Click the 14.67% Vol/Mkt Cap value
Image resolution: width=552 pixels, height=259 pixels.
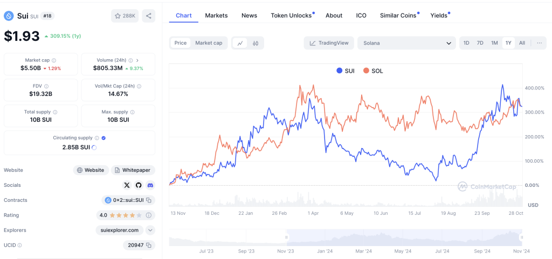pyautogui.click(x=118, y=94)
